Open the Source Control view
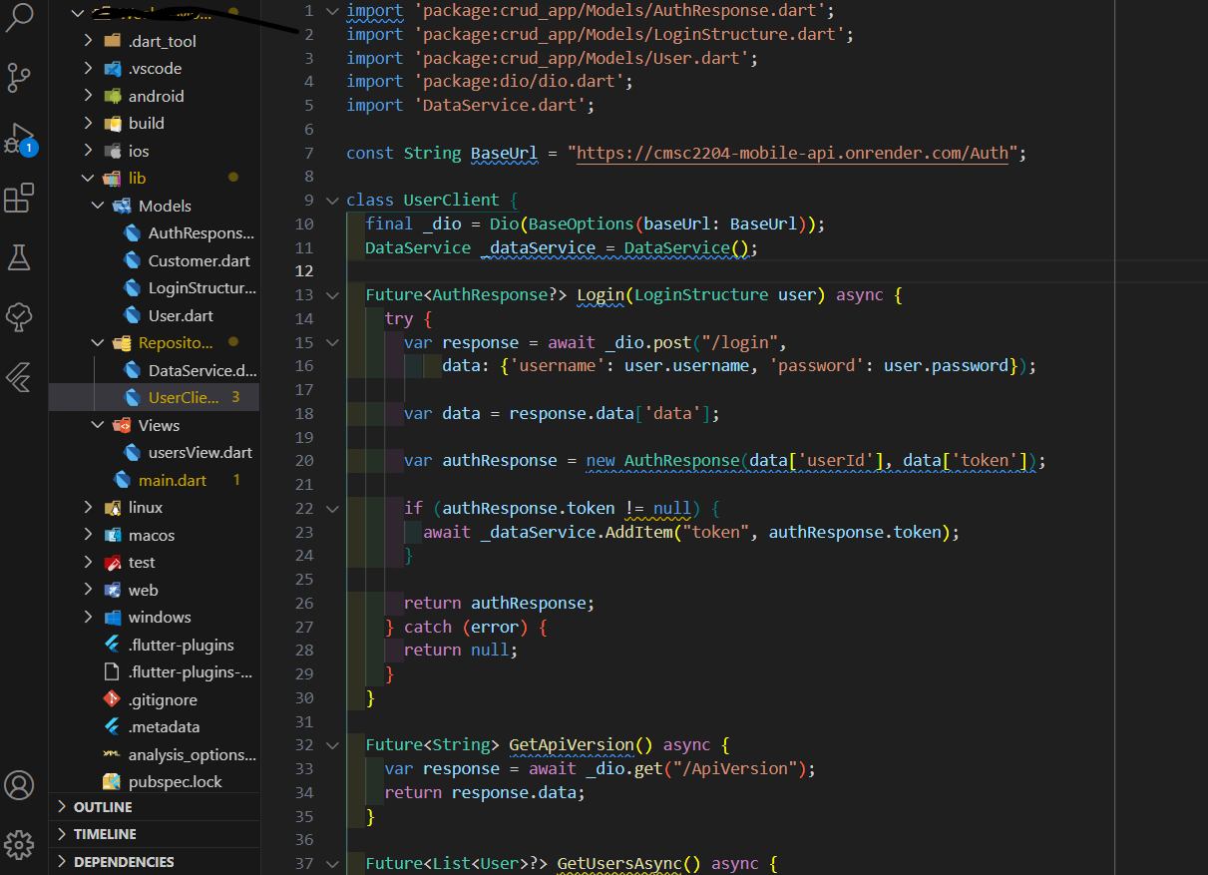Viewport: 1208px width, 875px height. pyautogui.click(x=19, y=78)
